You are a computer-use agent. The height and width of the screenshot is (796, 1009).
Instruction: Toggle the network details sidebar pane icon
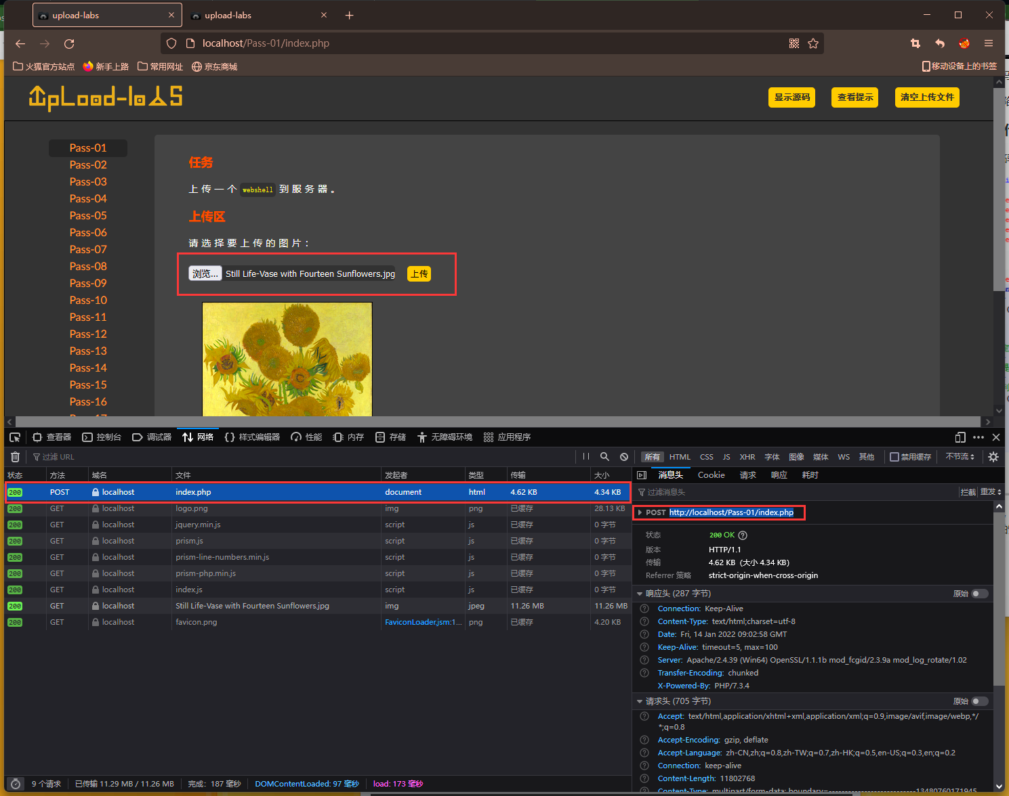click(x=642, y=475)
